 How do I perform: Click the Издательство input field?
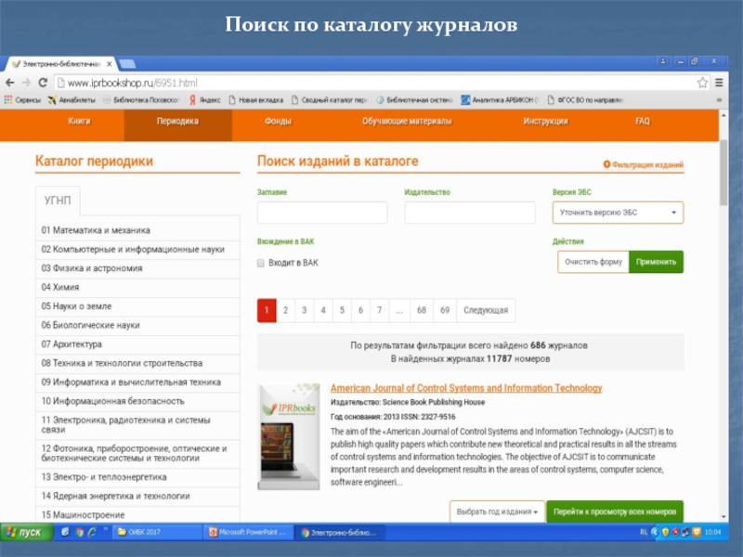[x=470, y=213]
